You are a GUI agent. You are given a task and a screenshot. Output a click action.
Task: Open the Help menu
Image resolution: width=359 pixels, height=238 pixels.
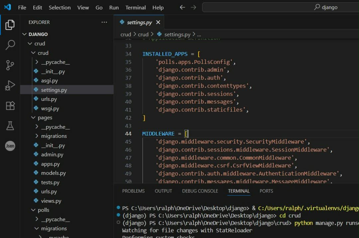pos(158,8)
